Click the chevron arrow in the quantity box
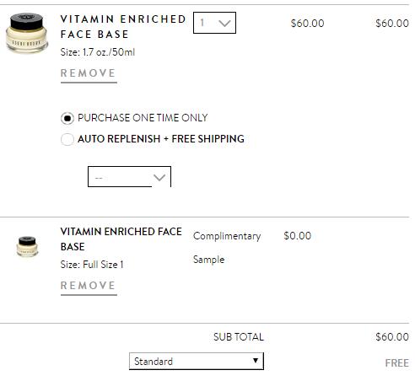 pos(224,24)
